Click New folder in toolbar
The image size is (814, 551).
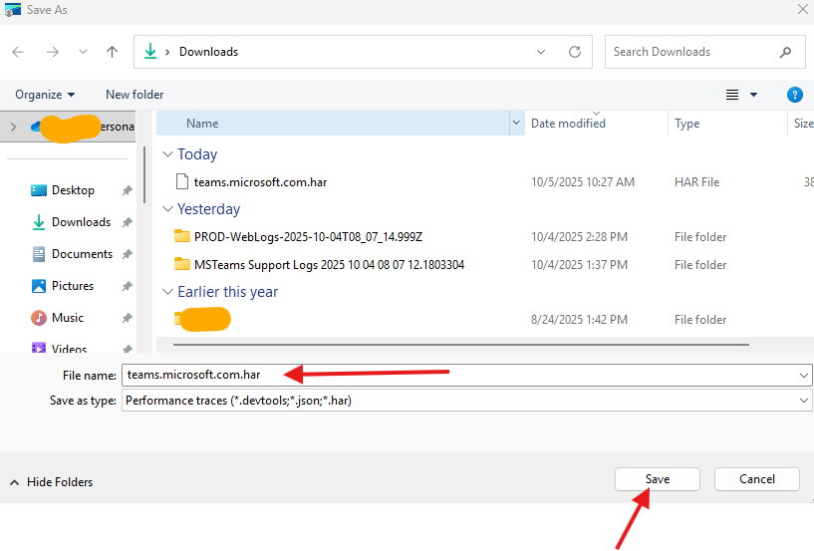(135, 95)
